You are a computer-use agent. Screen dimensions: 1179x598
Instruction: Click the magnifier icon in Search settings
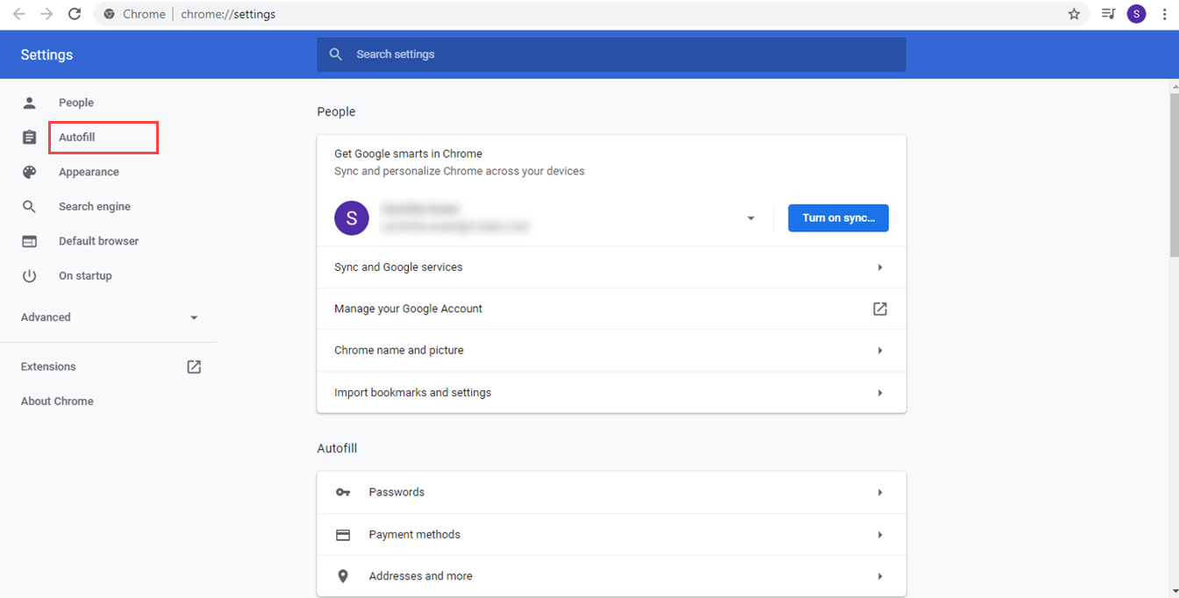336,54
